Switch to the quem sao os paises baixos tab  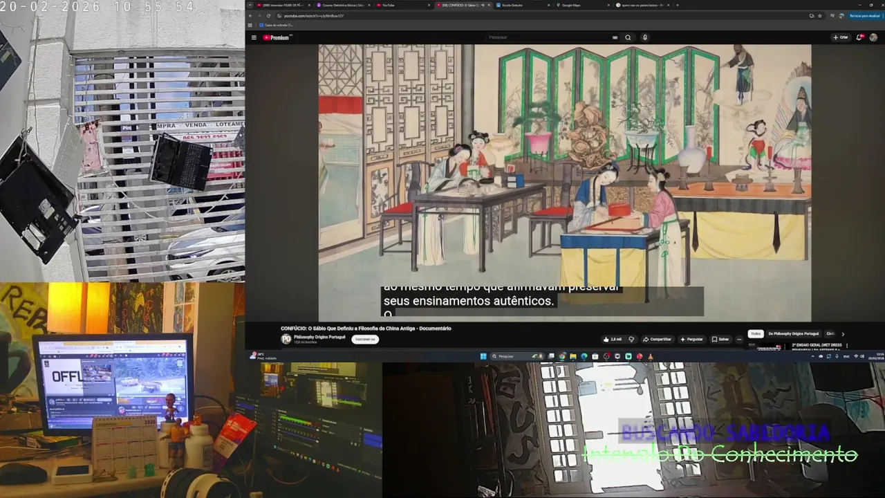tap(642, 5)
